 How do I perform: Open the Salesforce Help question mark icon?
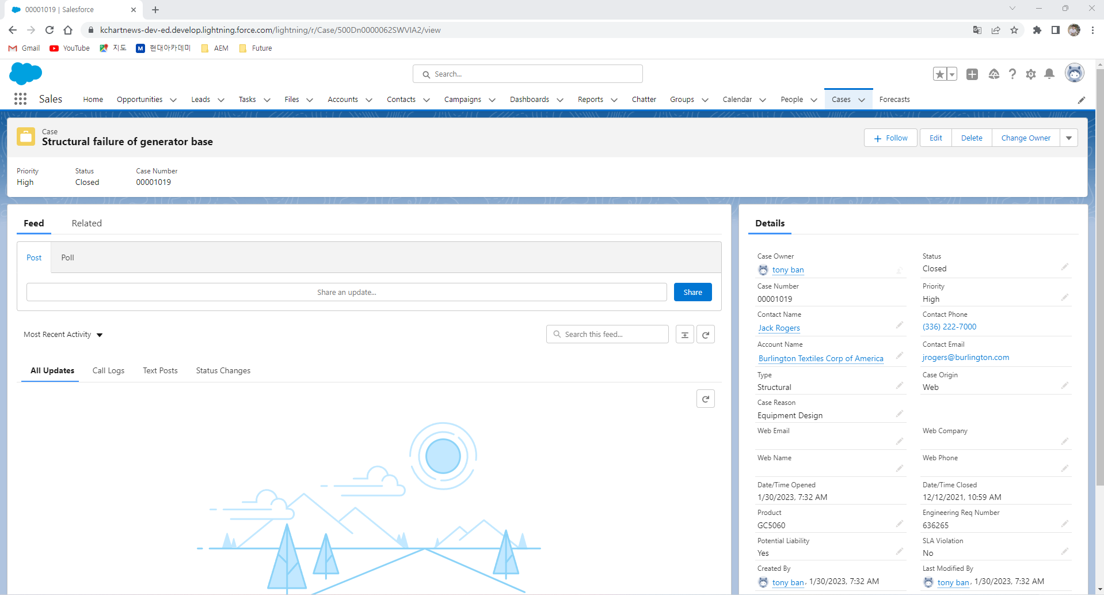click(x=1012, y=74)
